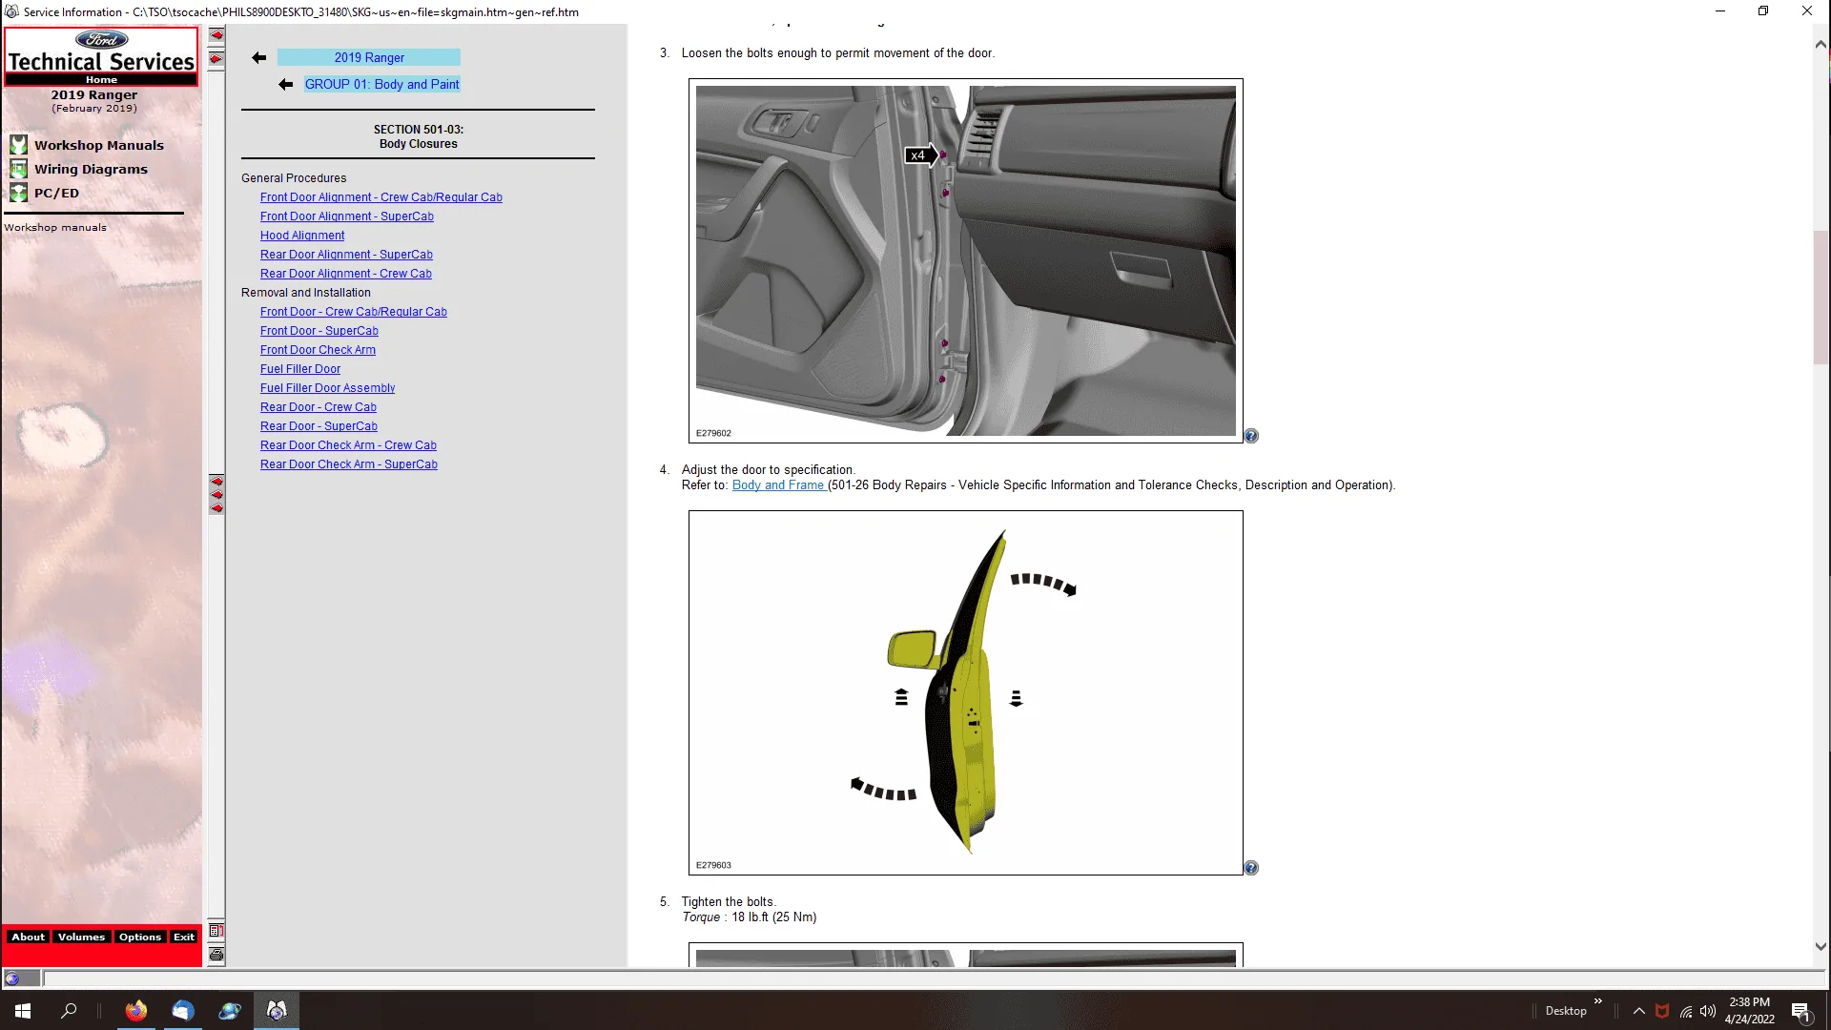Viewport: 1831px width, 1030px height.
Task: Click the volume speaker tray icon
Action: [x=1708, y=1011]
